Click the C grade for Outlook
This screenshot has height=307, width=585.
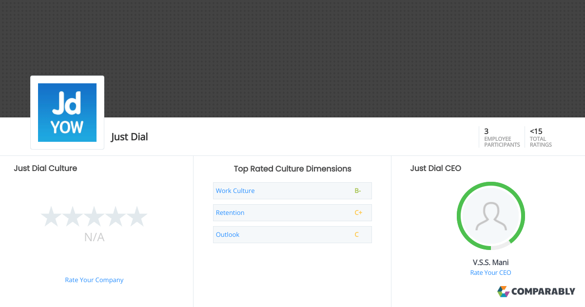356,234
